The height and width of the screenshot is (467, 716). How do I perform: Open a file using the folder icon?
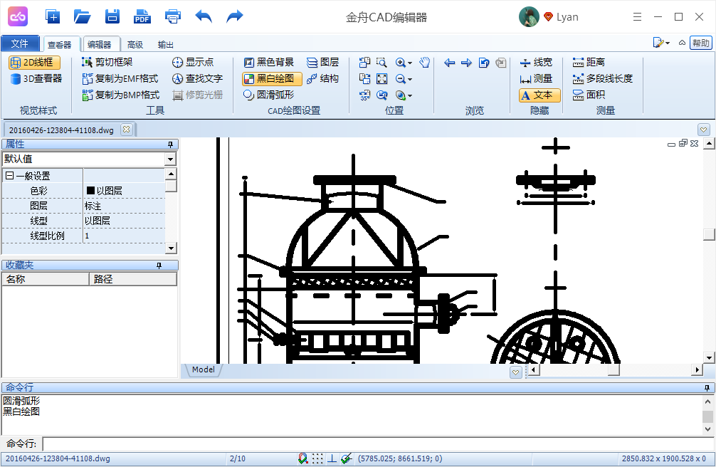click(82, 17)
